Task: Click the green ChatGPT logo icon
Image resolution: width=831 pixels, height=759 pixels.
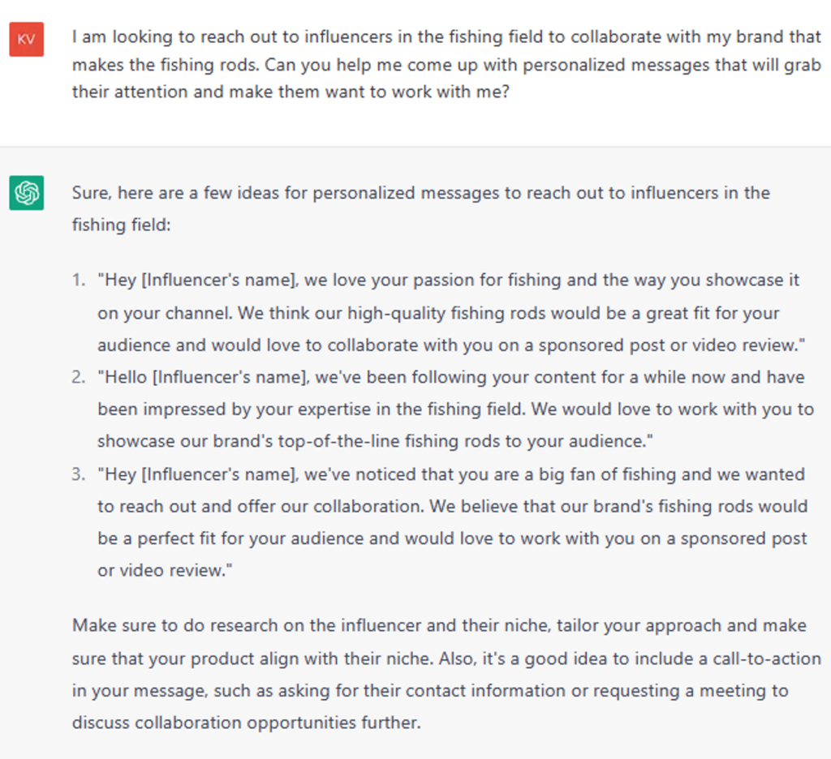Action: click(26, 193)
